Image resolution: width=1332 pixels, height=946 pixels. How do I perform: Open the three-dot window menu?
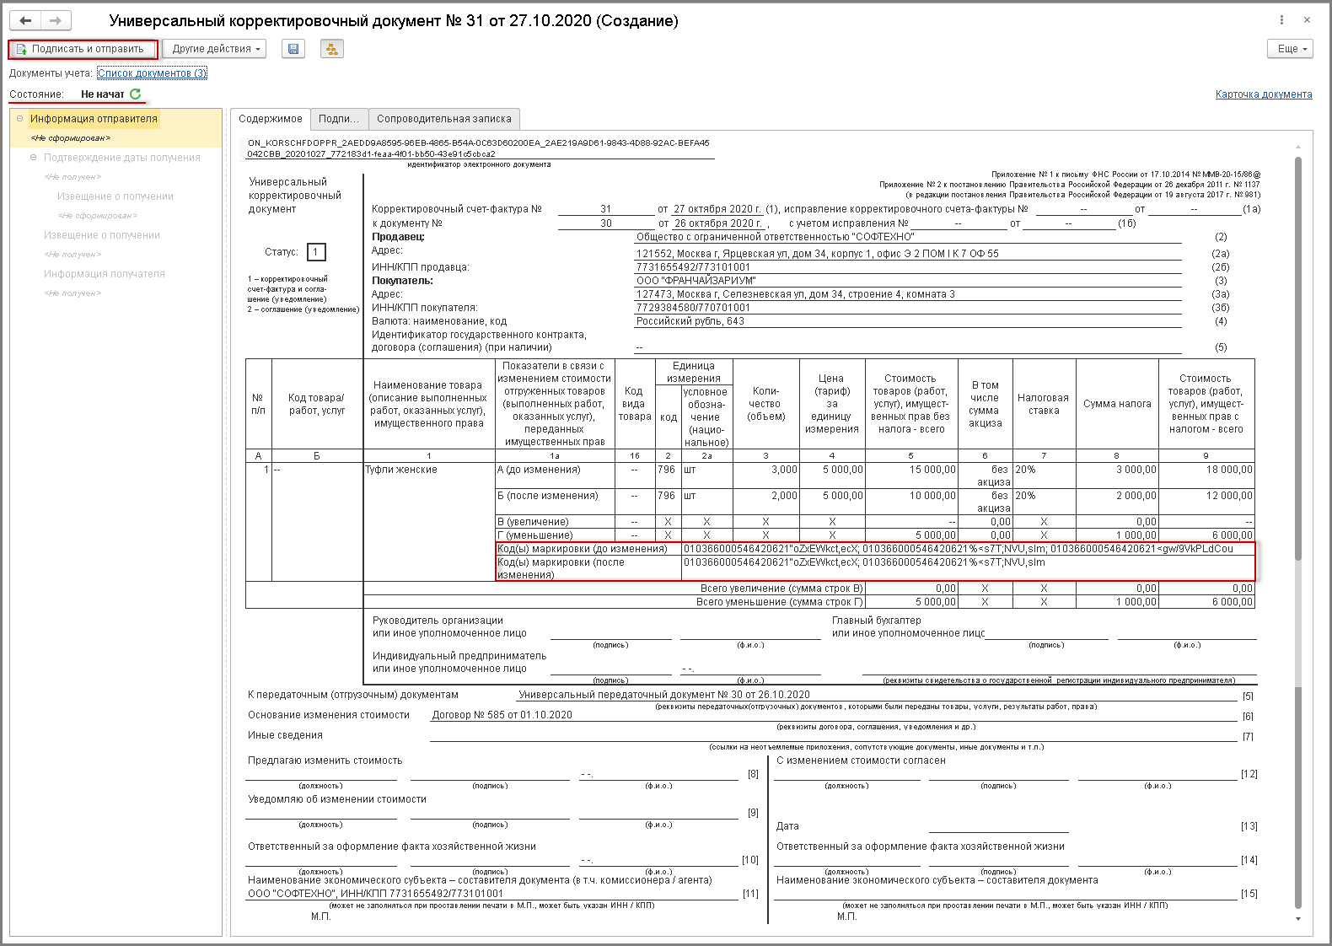coord(1282,20)
